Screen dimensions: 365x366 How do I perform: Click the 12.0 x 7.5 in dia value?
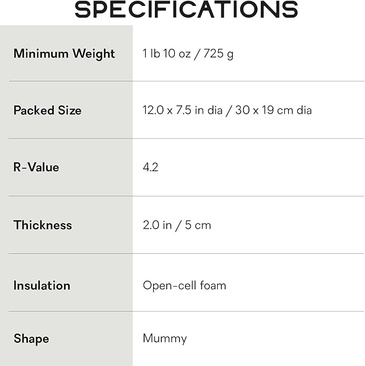[x=182, y=110]
